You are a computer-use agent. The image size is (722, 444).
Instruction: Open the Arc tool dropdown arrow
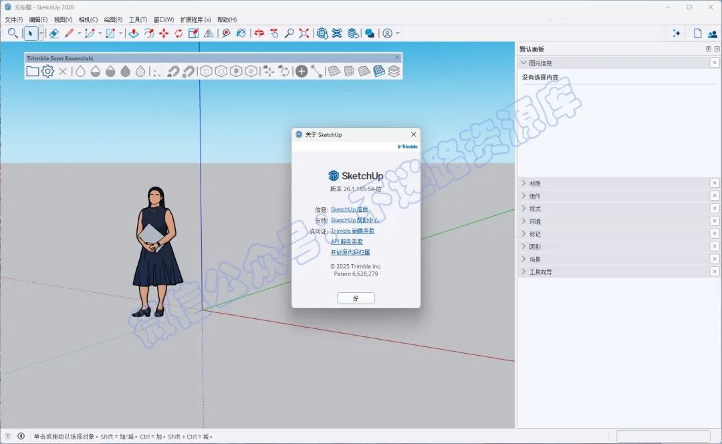point(100,33)
